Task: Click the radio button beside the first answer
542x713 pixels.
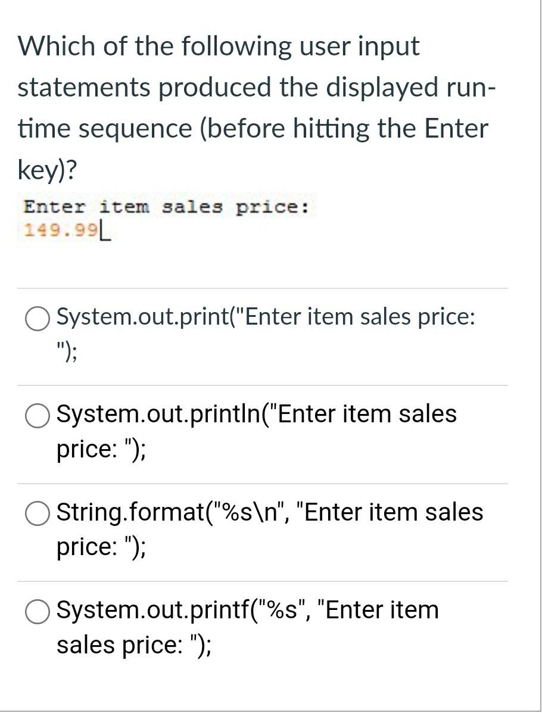Action: click(x=37, y=317)
